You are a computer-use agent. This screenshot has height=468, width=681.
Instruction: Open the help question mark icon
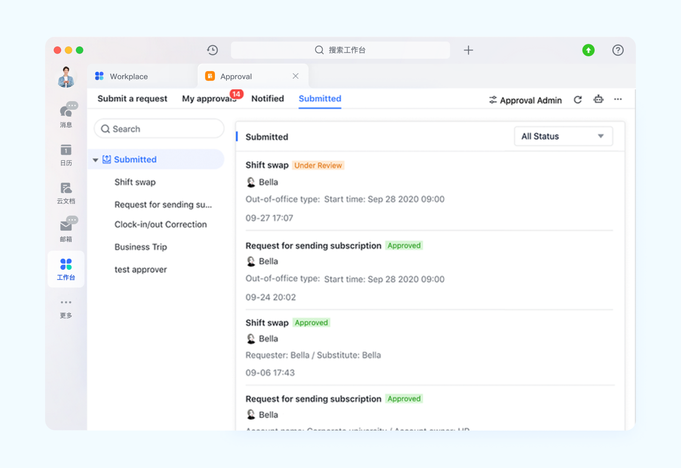618,50
